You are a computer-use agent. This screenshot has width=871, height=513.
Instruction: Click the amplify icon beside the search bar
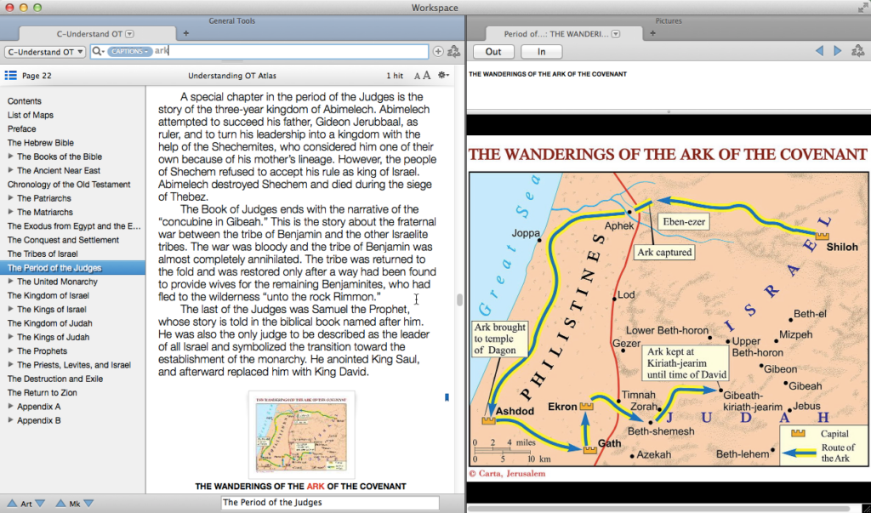click(x=453, y=51)
